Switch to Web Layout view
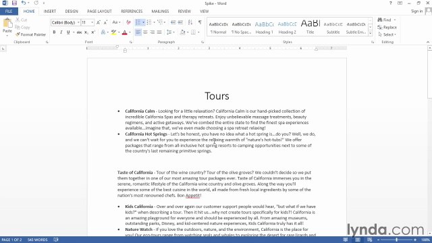This screenshot has height=243, width=432. pos(369,240)
